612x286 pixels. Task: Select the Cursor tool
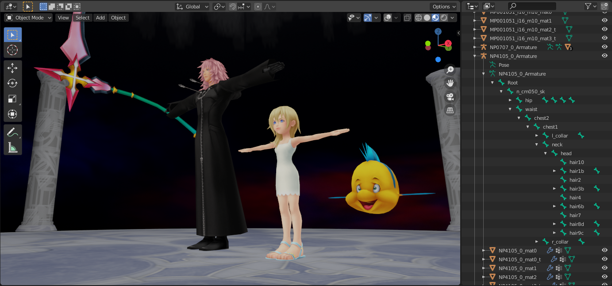pyautogui.click(x=13, y=50)
